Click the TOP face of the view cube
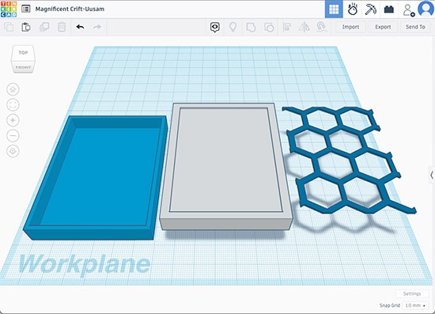 pyautogui.click(x=23, y=53)
